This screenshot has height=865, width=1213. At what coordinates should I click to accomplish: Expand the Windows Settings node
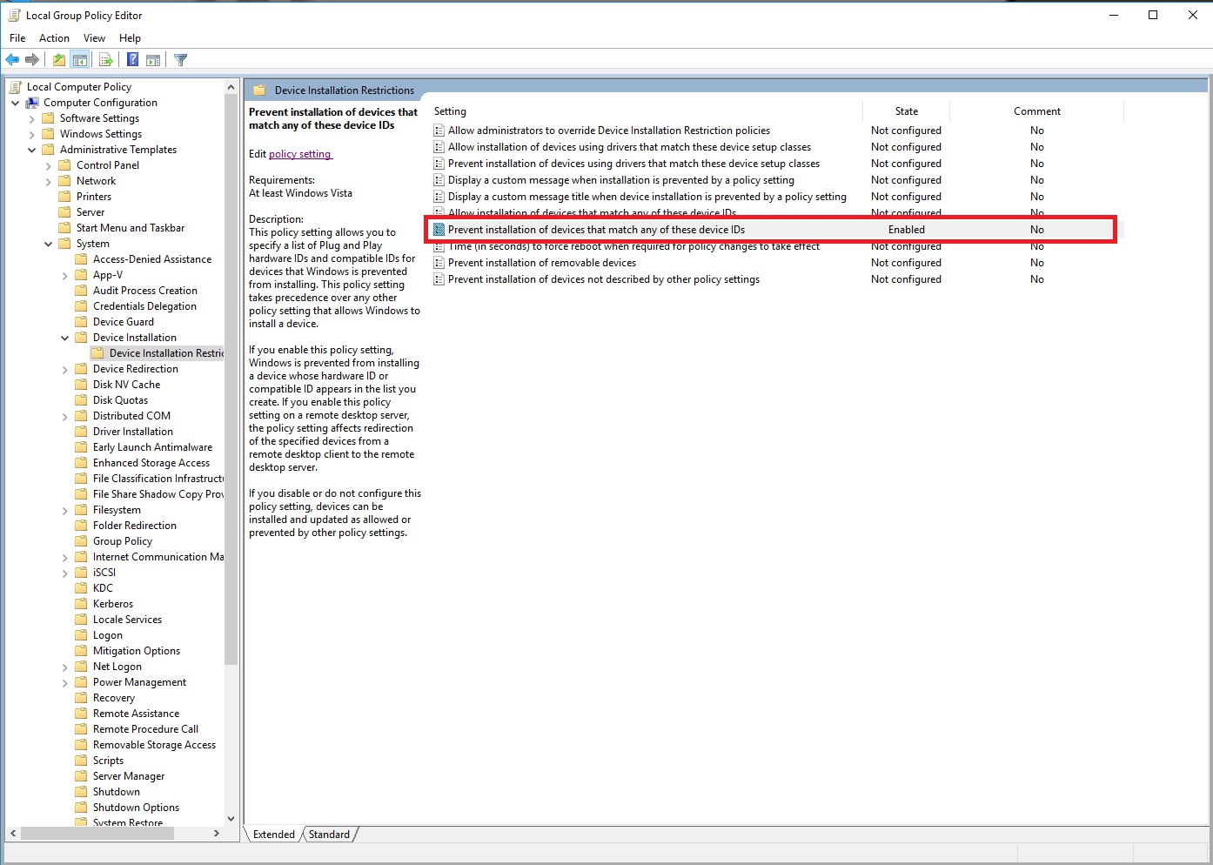pyautogui.click(x=32, y=134)
